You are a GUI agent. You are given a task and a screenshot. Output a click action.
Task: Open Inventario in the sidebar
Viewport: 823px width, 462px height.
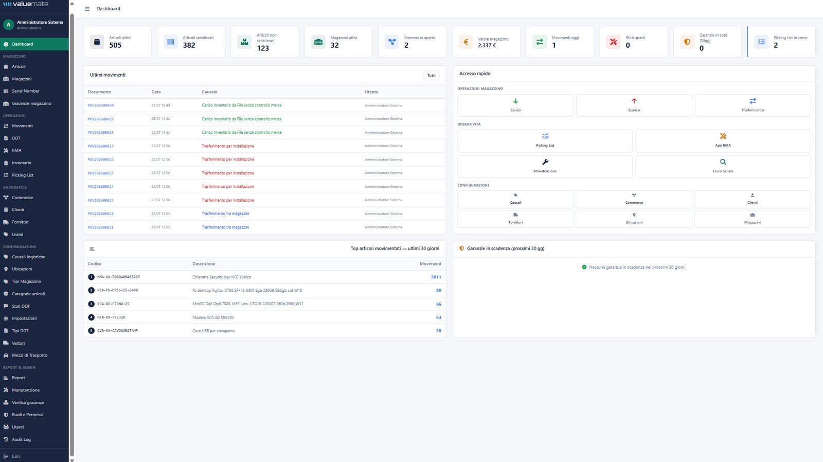(x=34, y=163)
